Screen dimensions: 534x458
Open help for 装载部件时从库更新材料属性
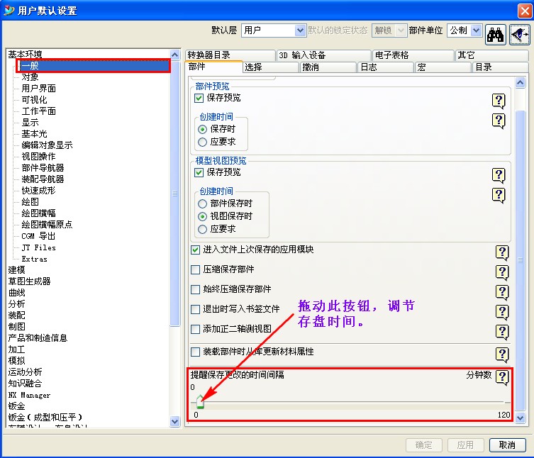point(502,354)
